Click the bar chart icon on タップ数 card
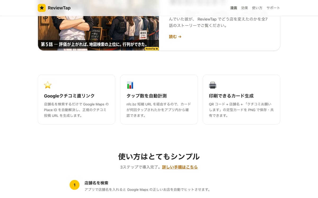Image resolution: width=318 pixels, height=198 pixels. (x=130, y=85)
